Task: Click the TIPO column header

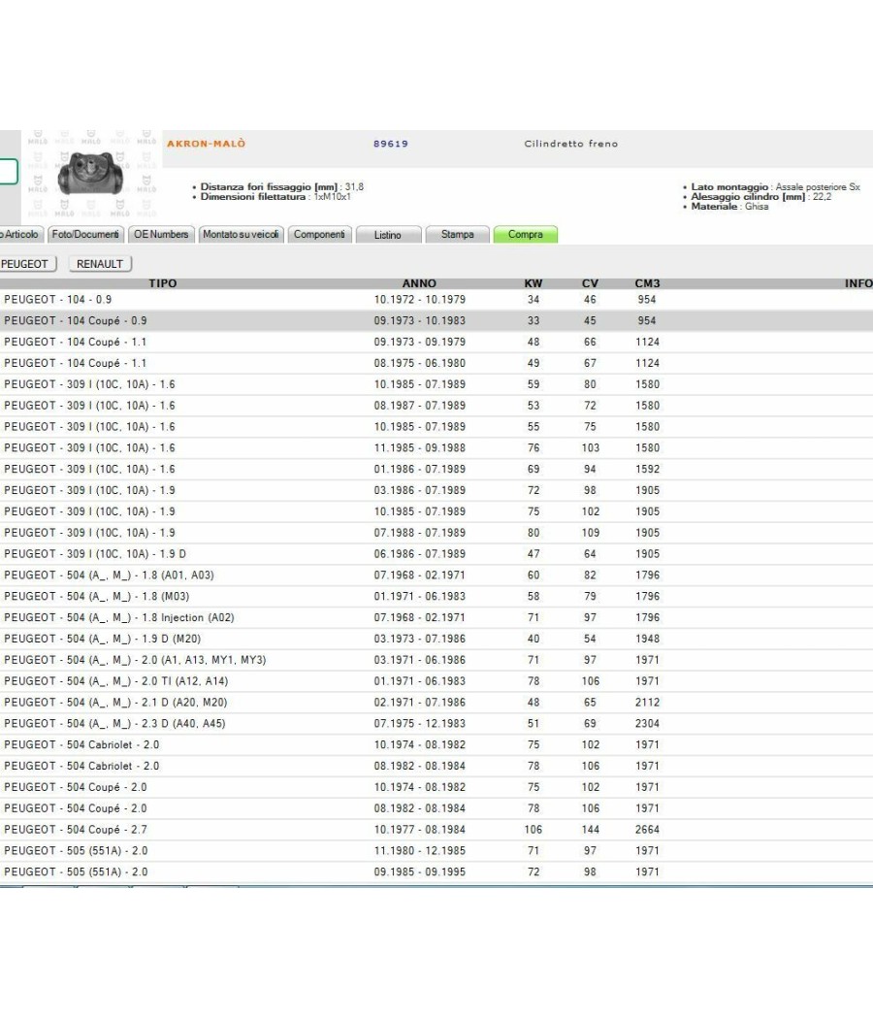Action: [162, 283]
